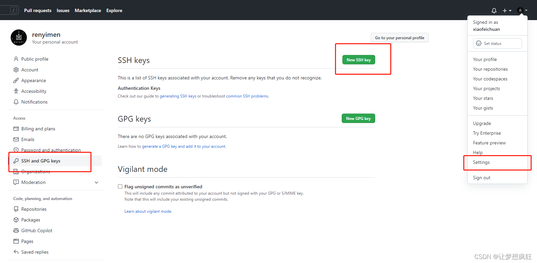Click the smiley icon in Set status
537x263 pixels.
479,43
